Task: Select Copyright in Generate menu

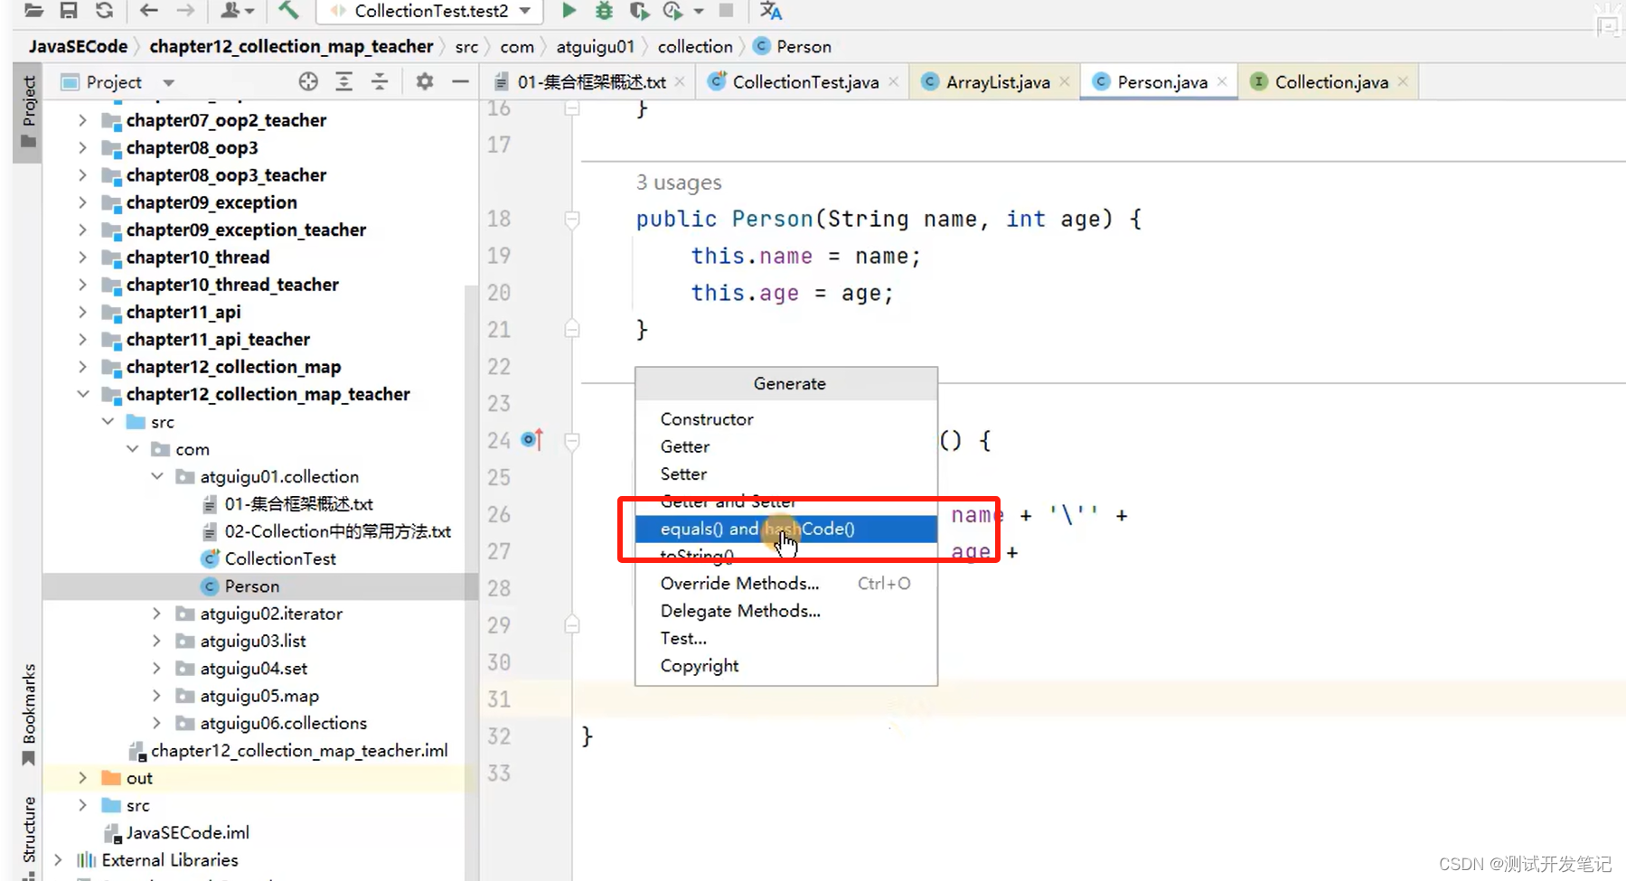Action: [x=786, y=666]
